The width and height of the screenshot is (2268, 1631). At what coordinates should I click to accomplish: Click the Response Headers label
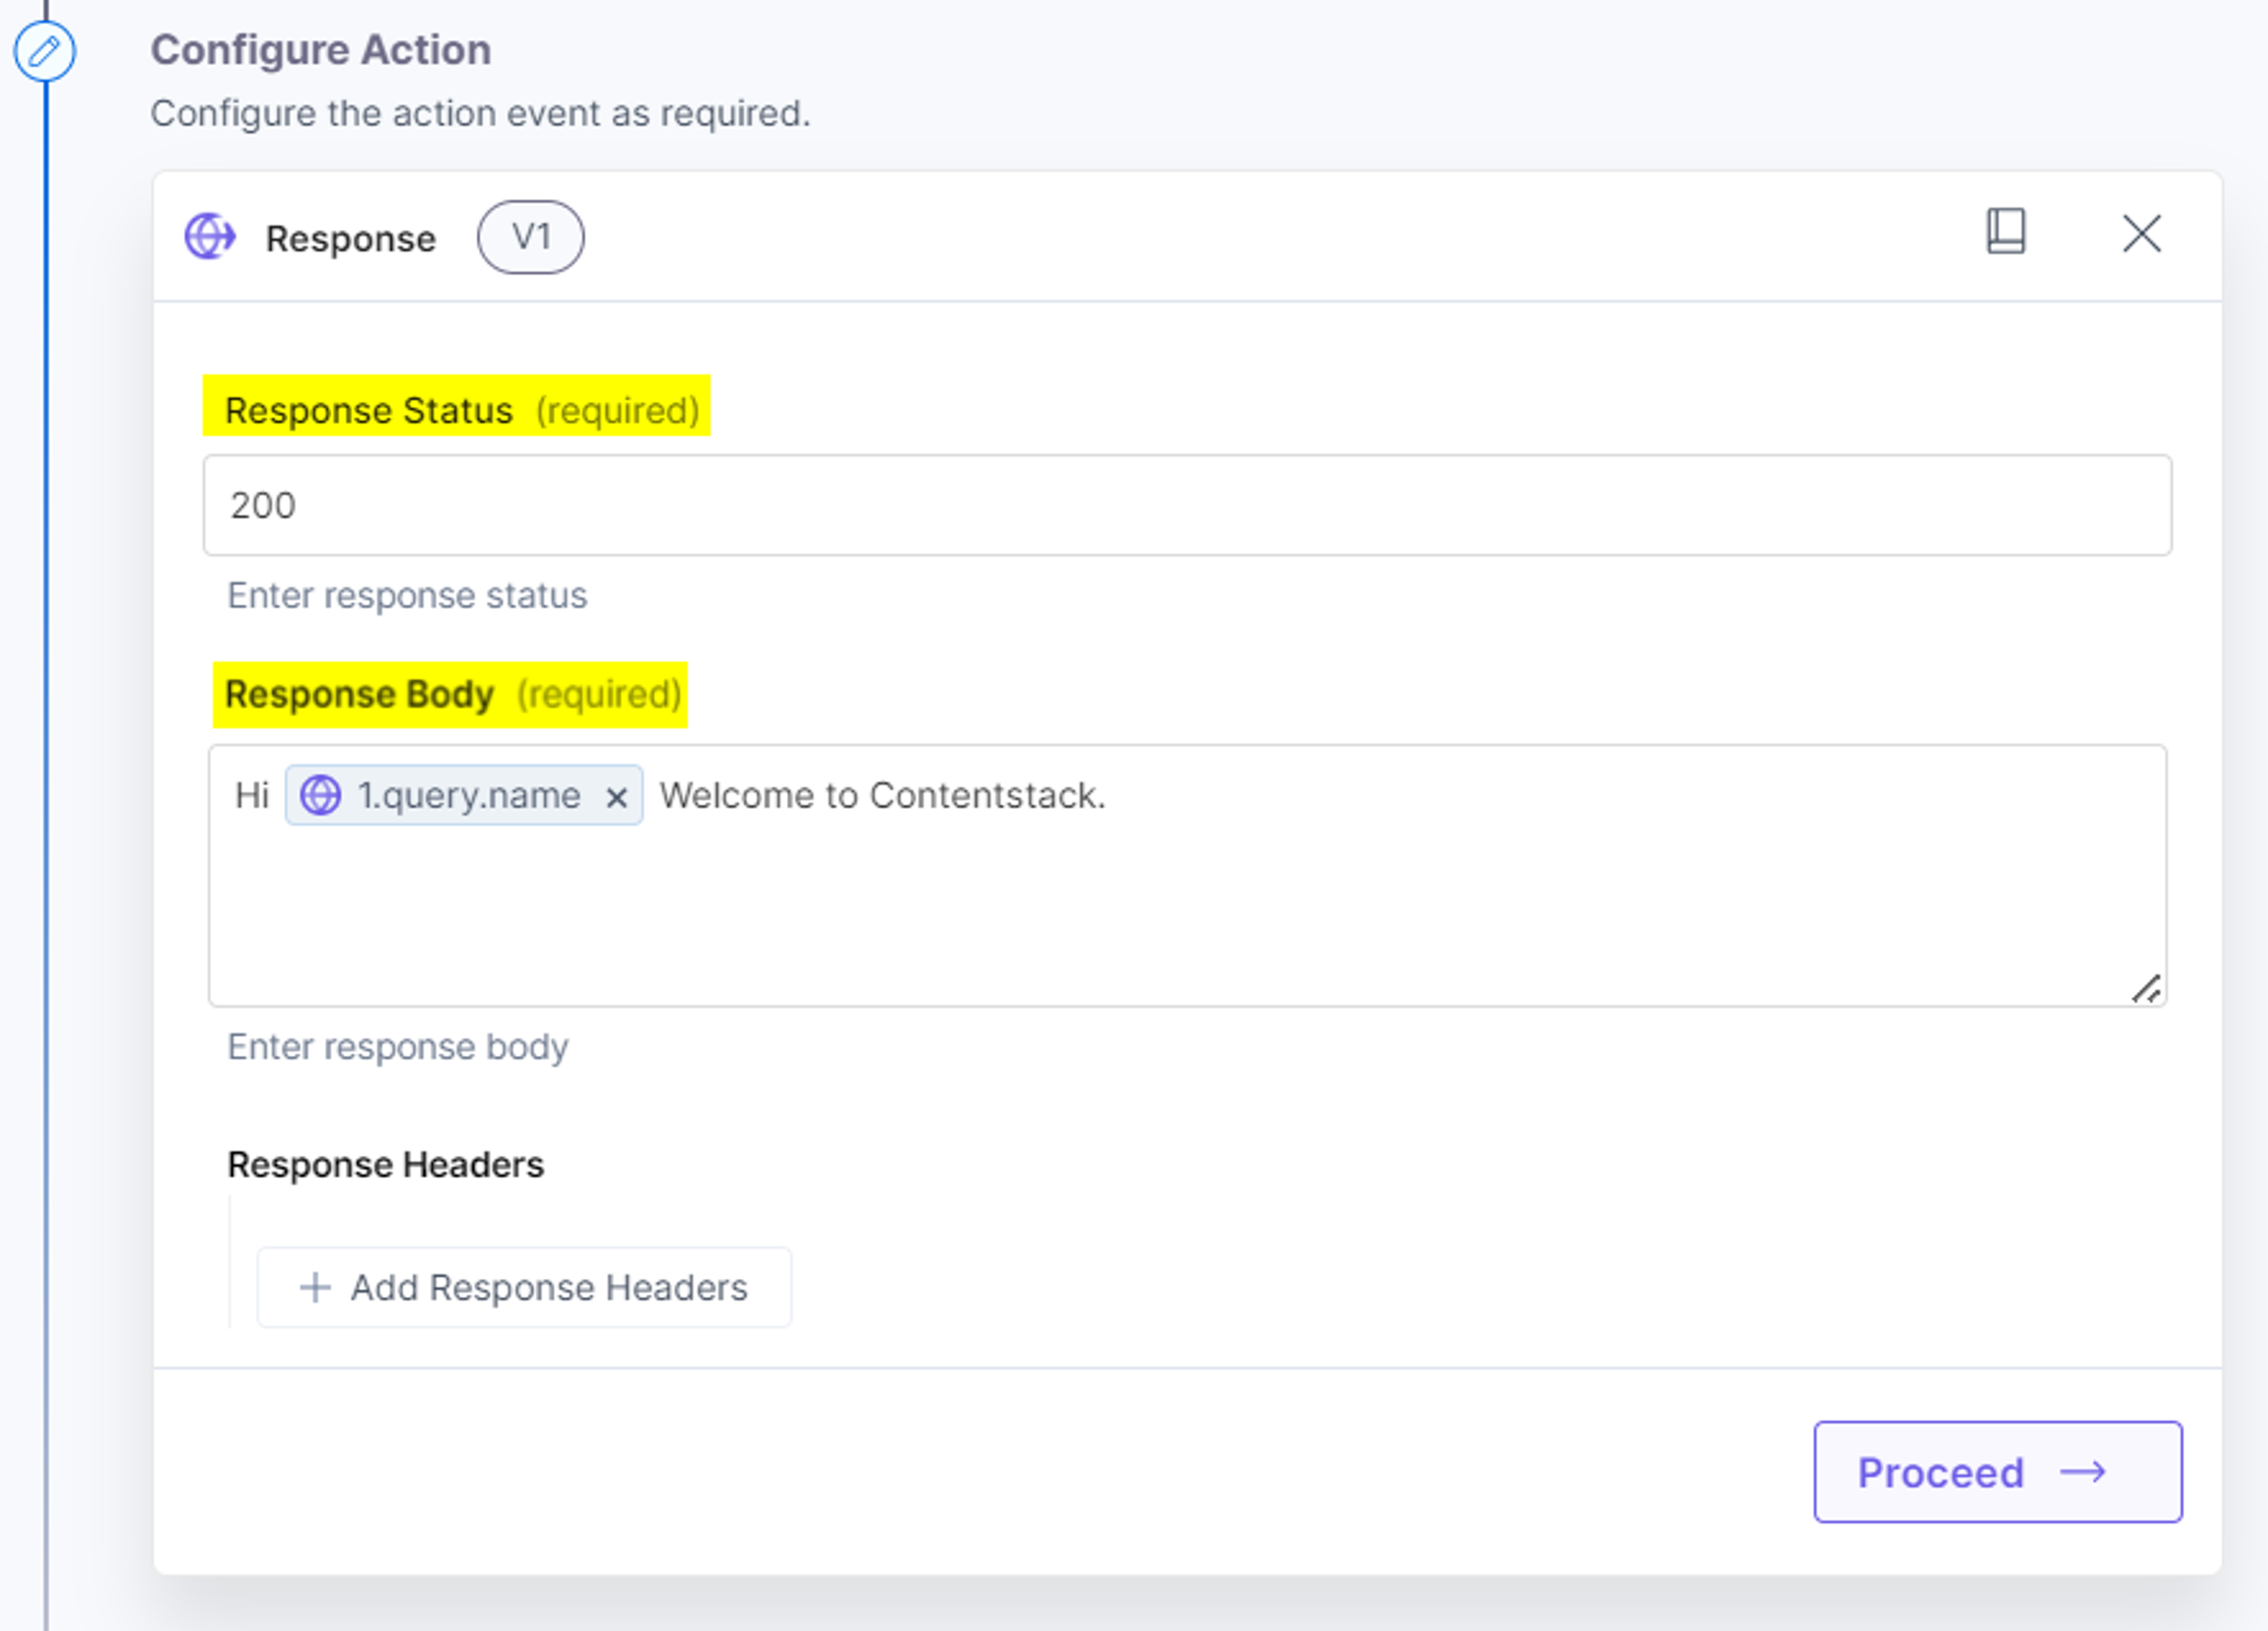click(385, 1164)
